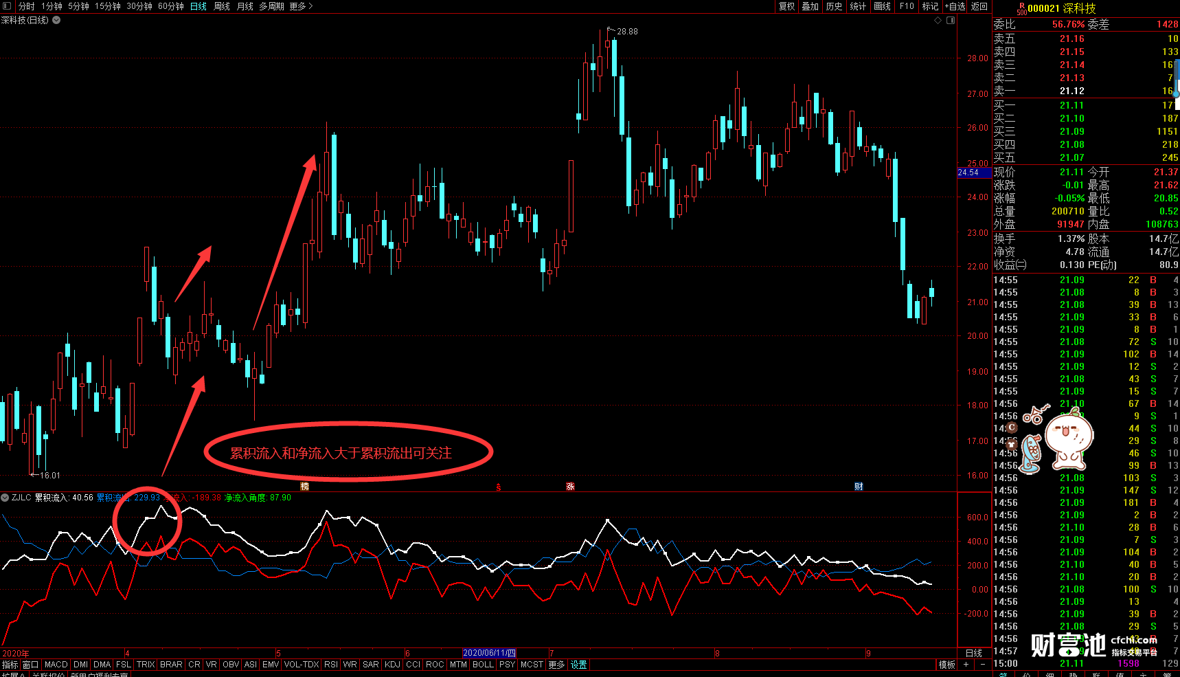Switch indicator to MCST
The width and height of the screenshot is (1180, 677).
(x=532, y=665)
